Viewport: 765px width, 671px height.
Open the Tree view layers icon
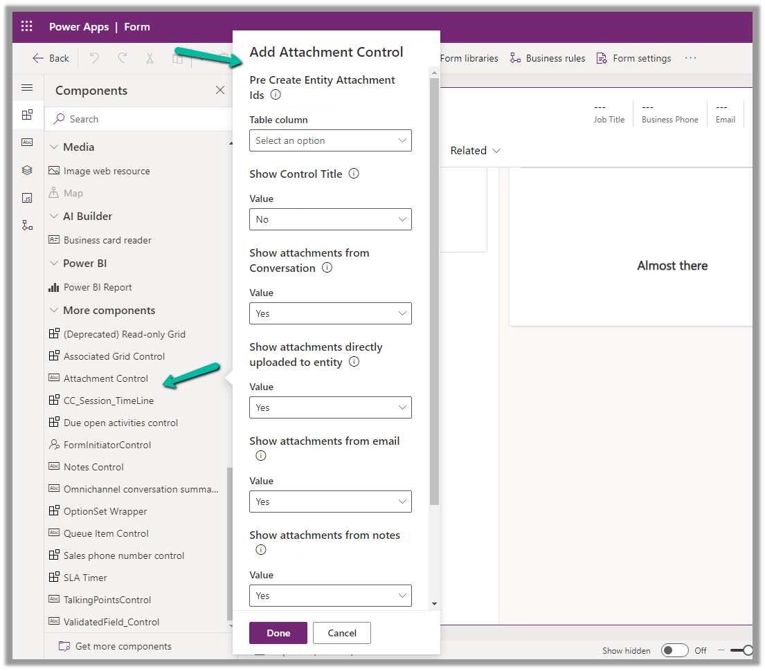point(27,170)
